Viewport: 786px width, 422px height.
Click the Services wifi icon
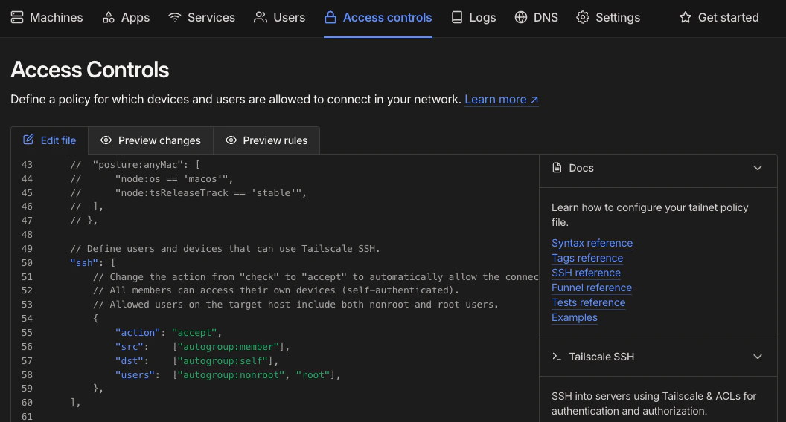pyautogui.click(x=175, y=17)
